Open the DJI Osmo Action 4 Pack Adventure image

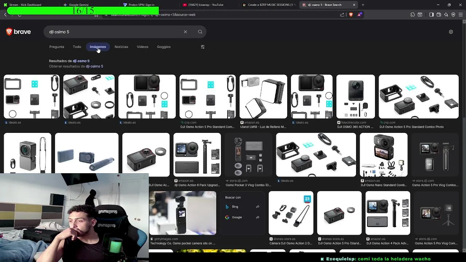pos(388,213)
